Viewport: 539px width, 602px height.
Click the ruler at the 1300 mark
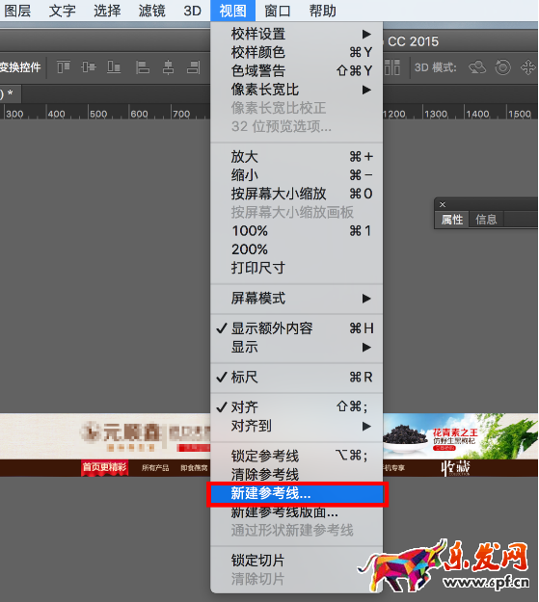pyautogui.click(x=436, y=114)
